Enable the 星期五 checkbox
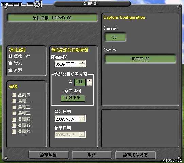 click(14, 126)
